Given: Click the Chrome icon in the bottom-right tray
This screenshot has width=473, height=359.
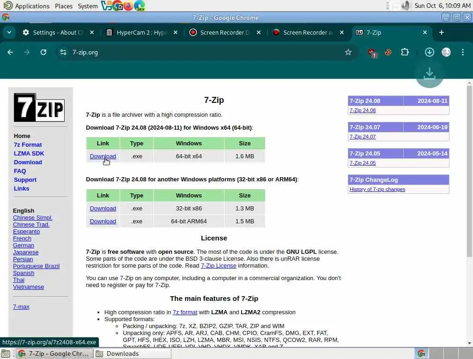Looking at the screenshot, I should coord(421,353).
